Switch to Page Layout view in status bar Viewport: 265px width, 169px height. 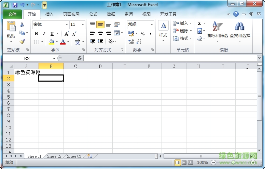[x=184, y=163]
